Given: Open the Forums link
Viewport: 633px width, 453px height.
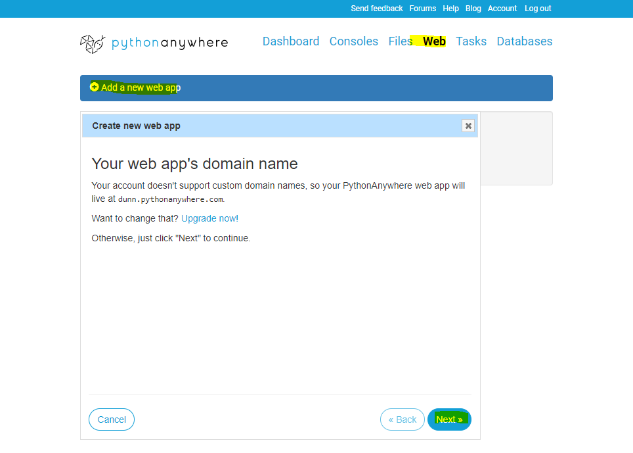Looking at the screenshot, I should tap(423, 9).
